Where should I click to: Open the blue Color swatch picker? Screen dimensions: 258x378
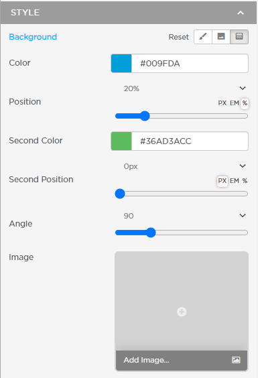121,64
